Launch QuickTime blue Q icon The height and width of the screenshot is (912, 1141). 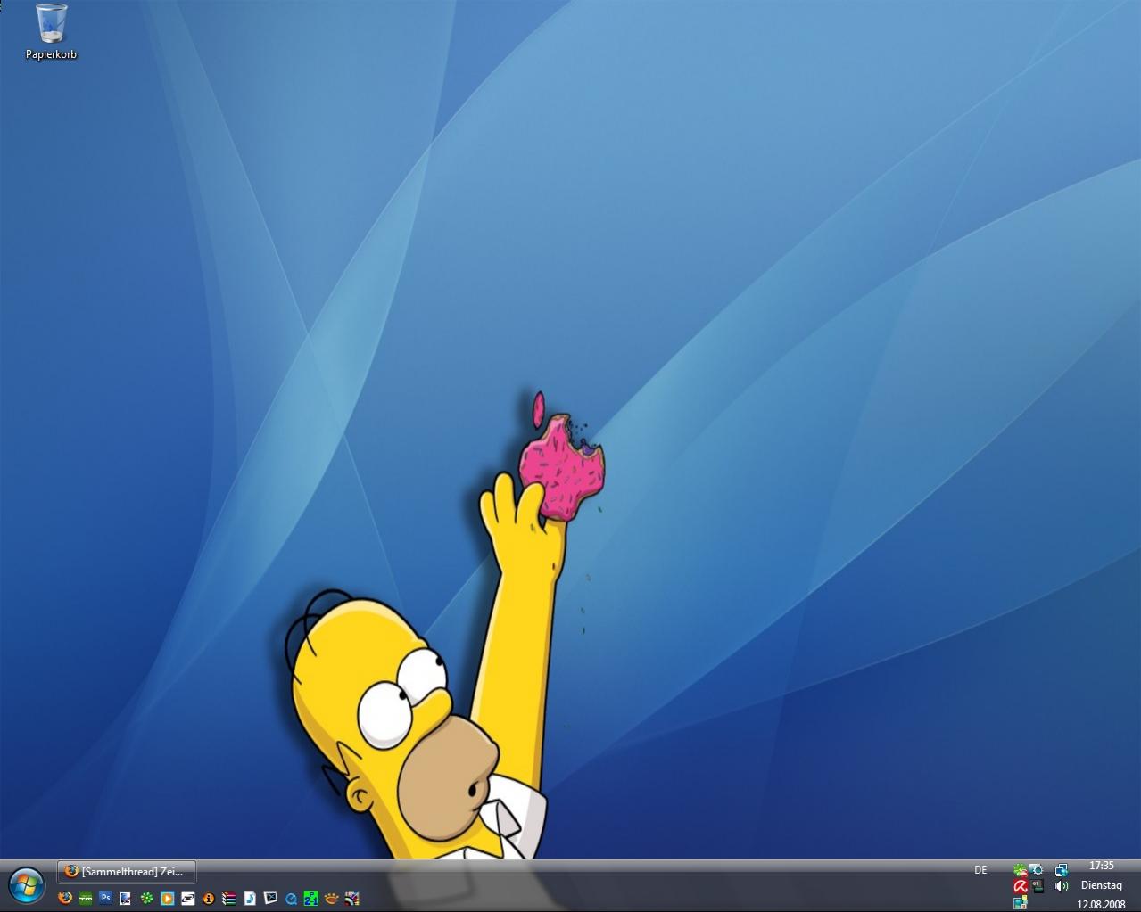291,899
